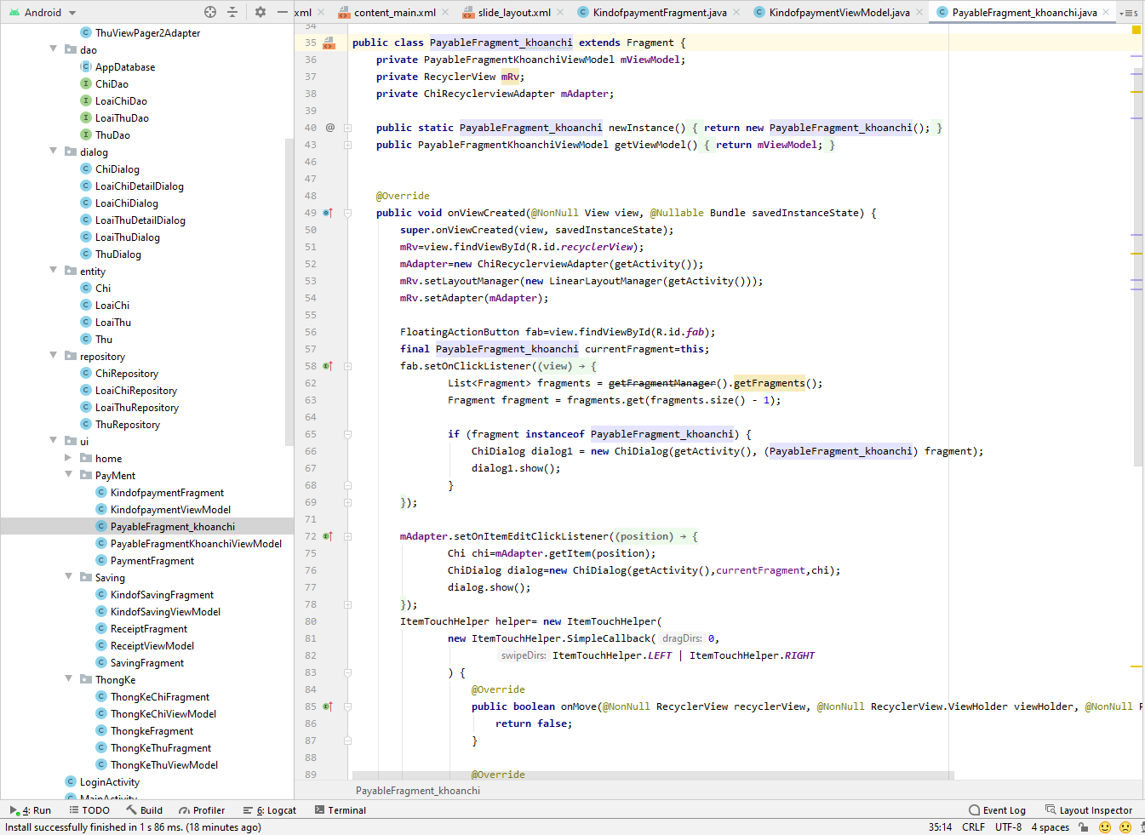1145x835 pixels.
Task: Expand the home folder
Action: (x=69, y=458)
